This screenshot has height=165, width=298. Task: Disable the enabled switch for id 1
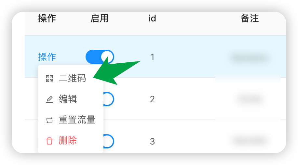click(x=100, y=57)
